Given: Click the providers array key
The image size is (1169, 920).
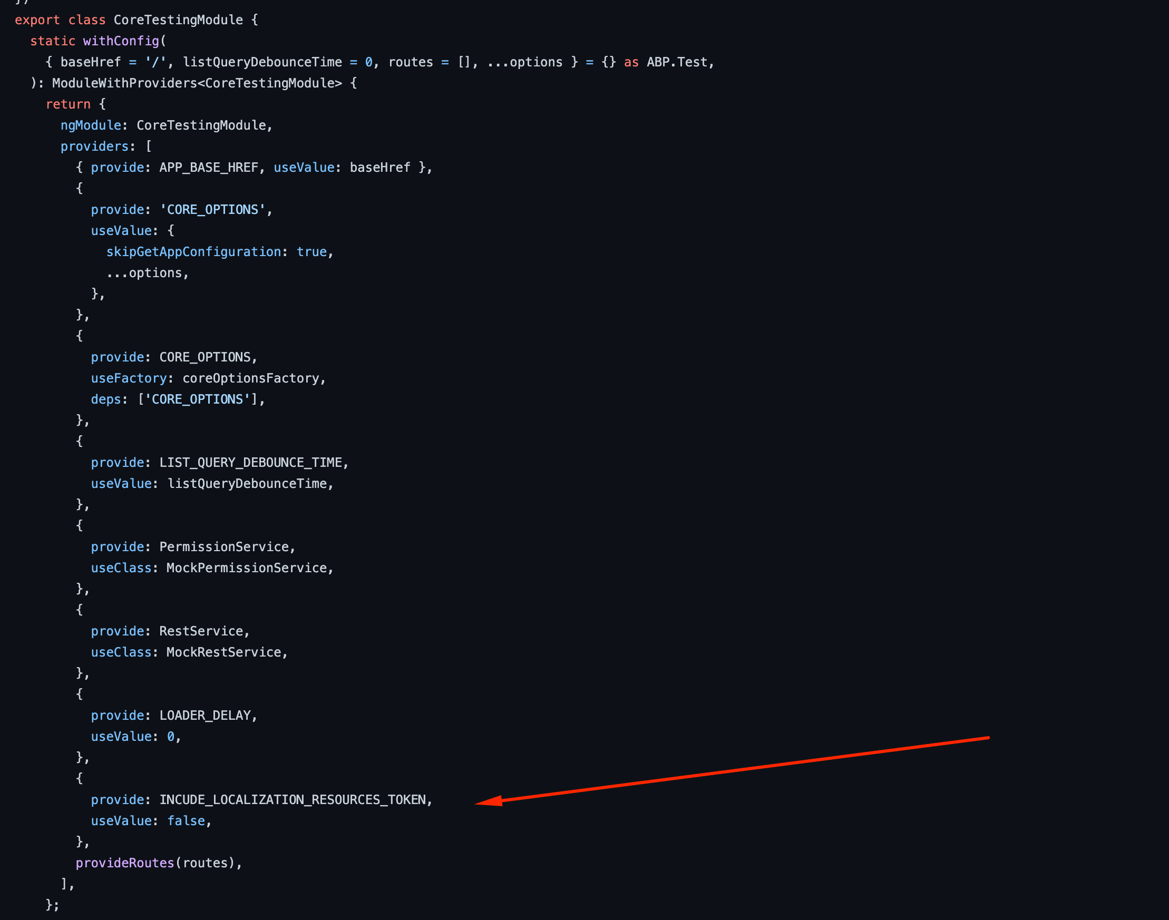Looking at the screenshot, I should (x=94, y=146).
